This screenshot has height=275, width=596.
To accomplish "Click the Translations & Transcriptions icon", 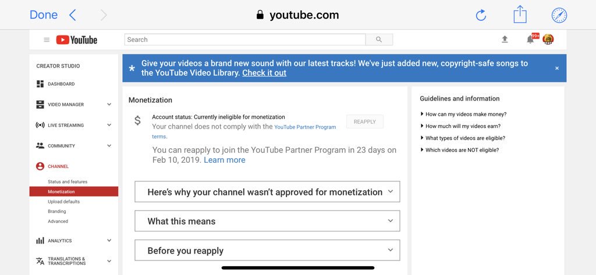I will point(40,261).
